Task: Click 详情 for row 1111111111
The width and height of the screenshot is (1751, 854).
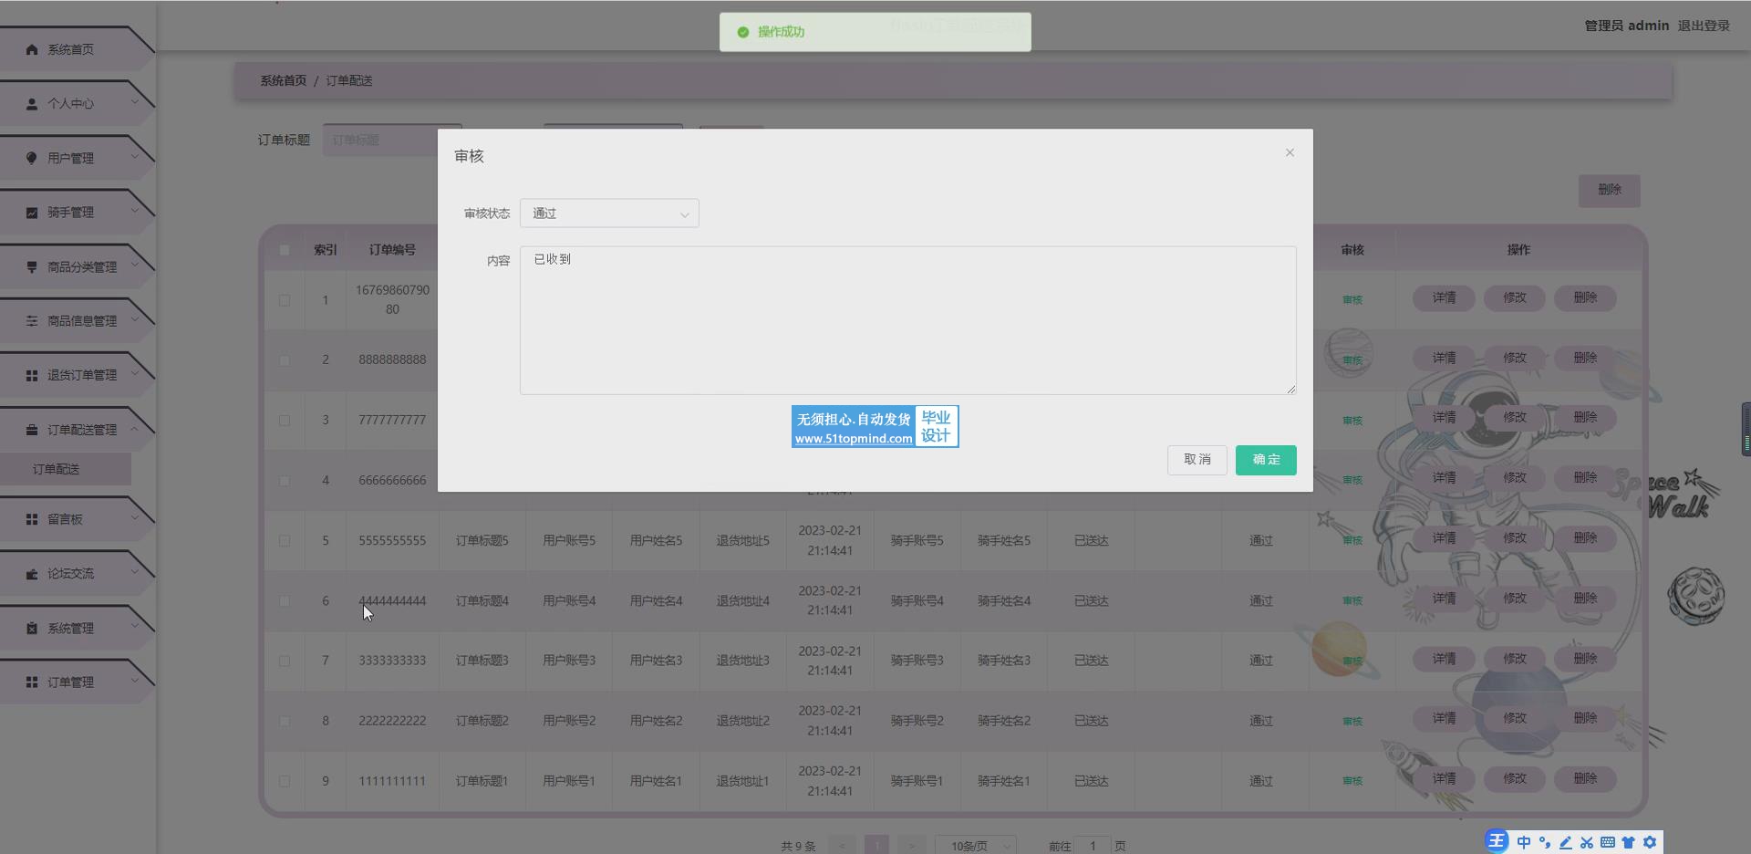Action: (1444, 779)
